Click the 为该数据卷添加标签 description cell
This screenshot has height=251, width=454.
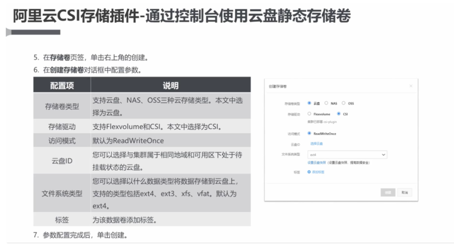(171, 220)
